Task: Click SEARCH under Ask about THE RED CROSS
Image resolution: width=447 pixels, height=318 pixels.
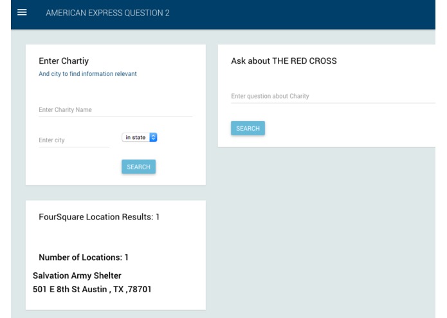Action: click(248, 128)
